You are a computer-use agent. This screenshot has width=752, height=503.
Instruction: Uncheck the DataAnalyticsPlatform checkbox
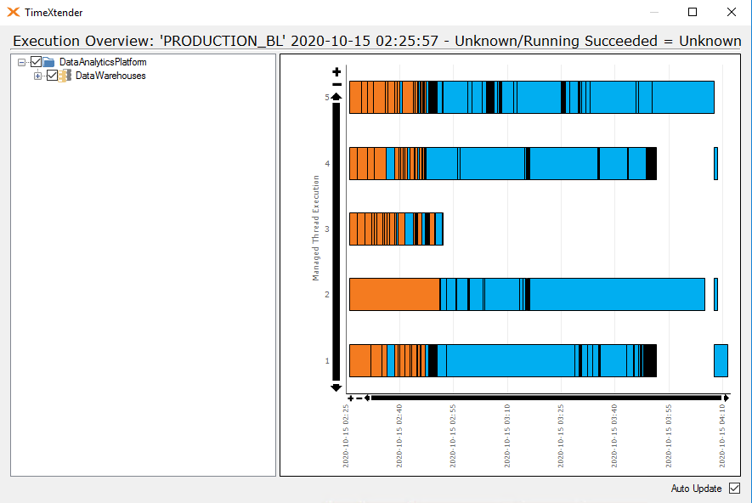point(36,61)
